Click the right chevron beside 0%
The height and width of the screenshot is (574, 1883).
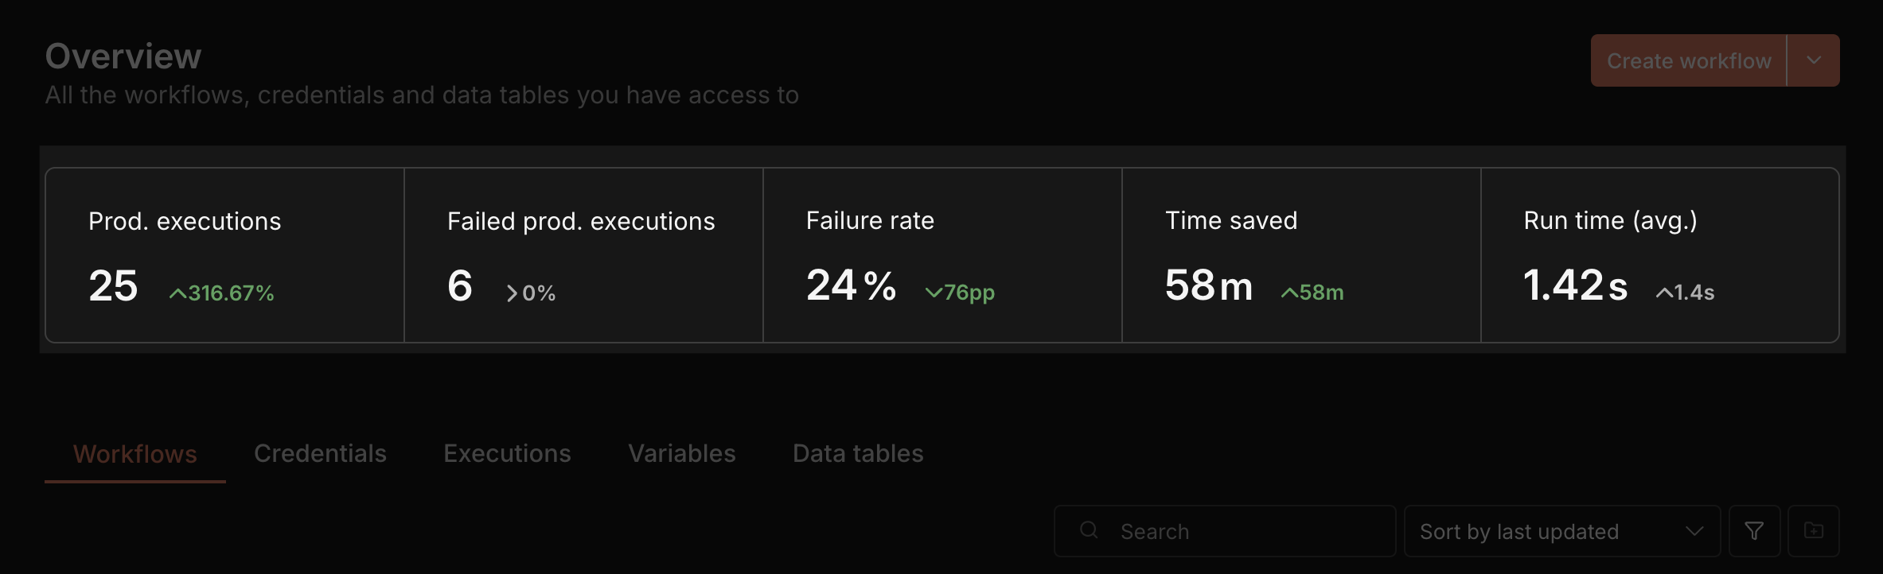[x=512, y=294]
